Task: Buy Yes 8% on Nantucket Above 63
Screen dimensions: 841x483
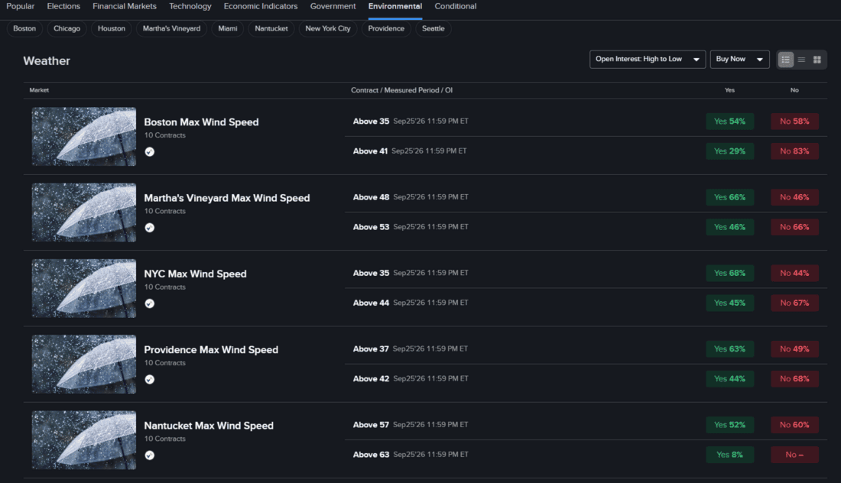Action: (x=729, y=455)
